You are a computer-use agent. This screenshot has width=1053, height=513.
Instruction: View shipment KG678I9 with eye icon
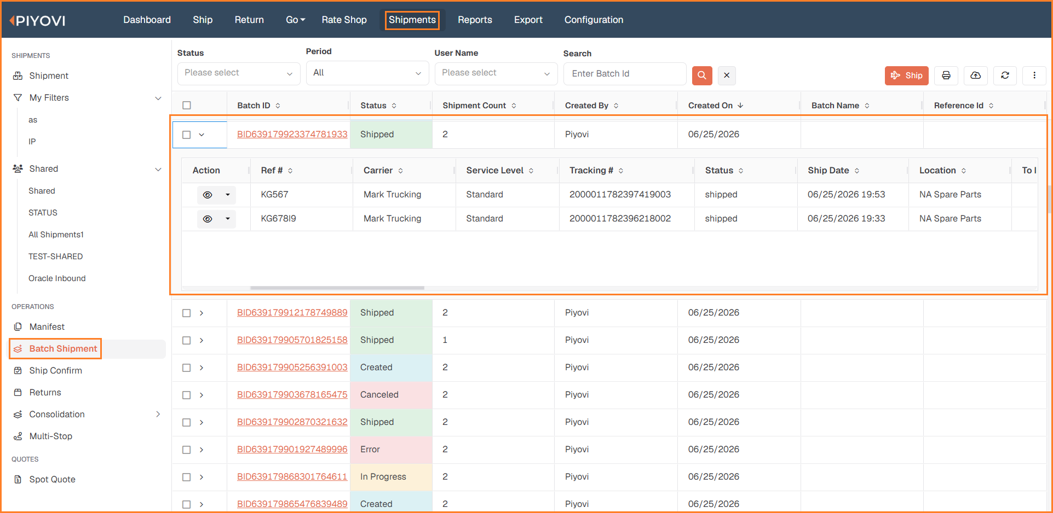[208, 219]
